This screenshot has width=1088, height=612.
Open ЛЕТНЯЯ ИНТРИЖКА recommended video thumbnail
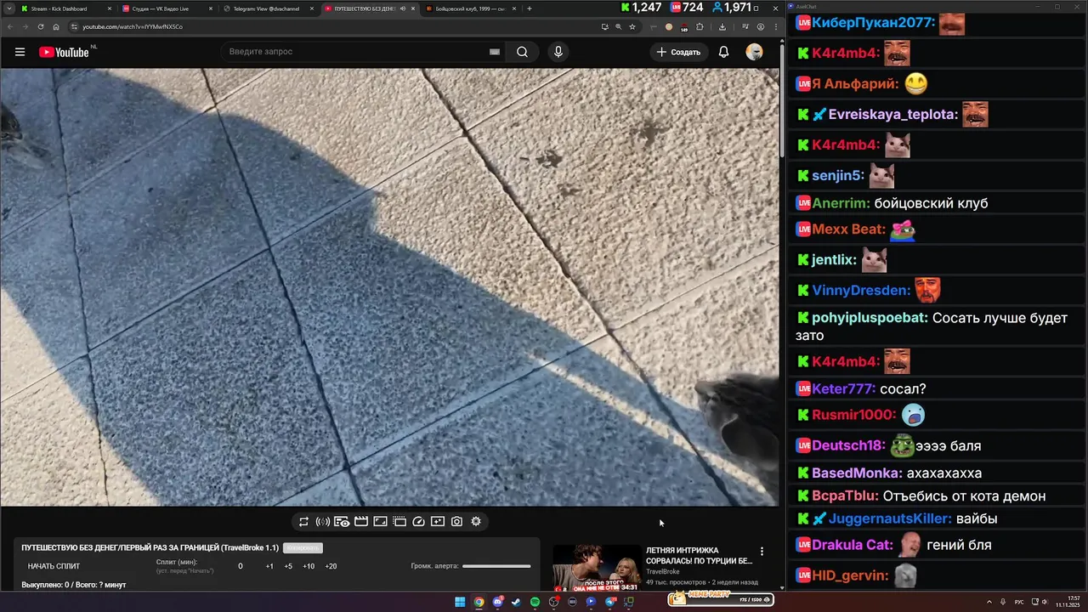tap(597, 568)
